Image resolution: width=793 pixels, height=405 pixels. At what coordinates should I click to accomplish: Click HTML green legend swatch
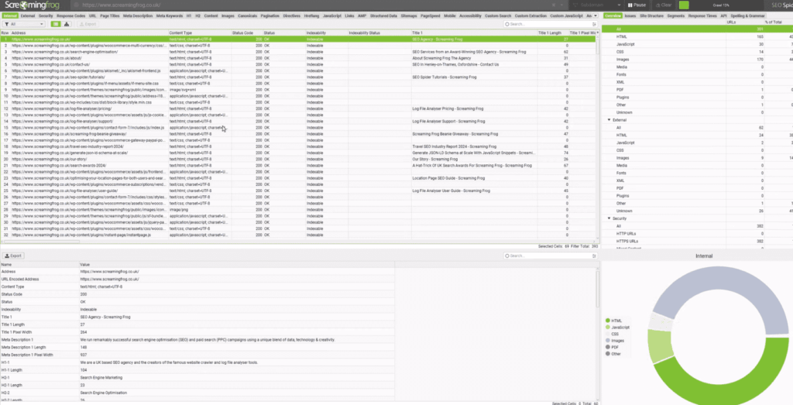[x=607, y=321]
